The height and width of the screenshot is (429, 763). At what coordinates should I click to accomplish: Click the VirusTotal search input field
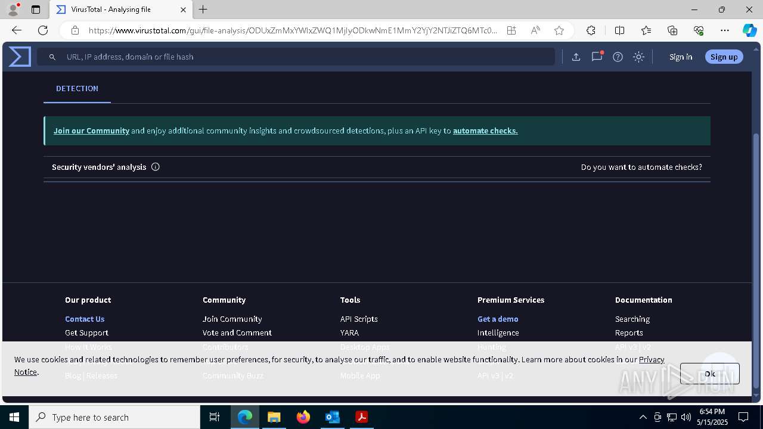coord(296,57)
